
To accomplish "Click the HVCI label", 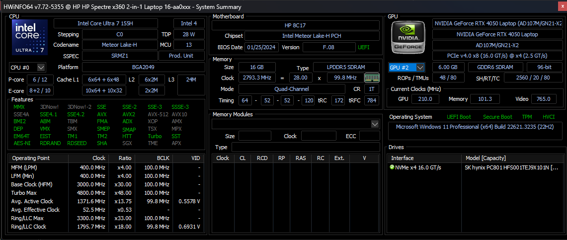I will click(549, 117).
